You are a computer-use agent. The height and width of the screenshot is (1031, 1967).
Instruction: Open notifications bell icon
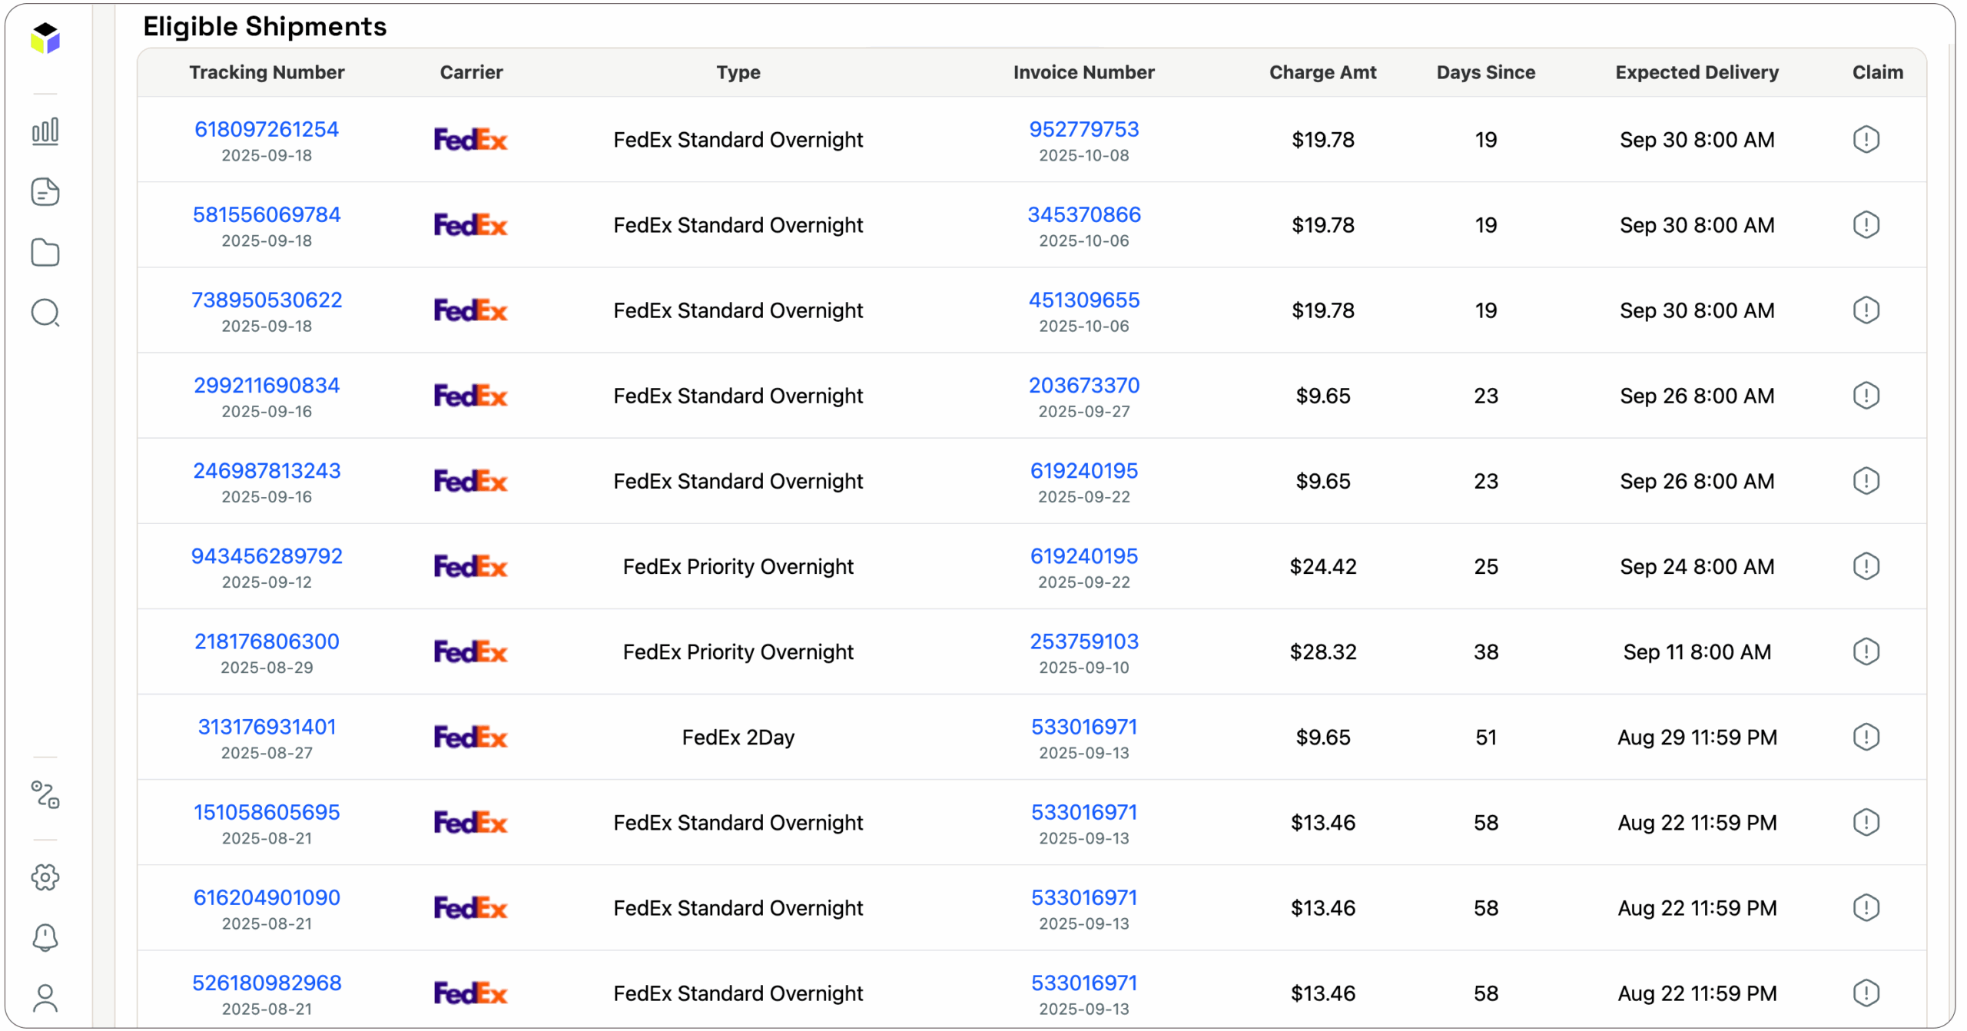coord(45,938)
